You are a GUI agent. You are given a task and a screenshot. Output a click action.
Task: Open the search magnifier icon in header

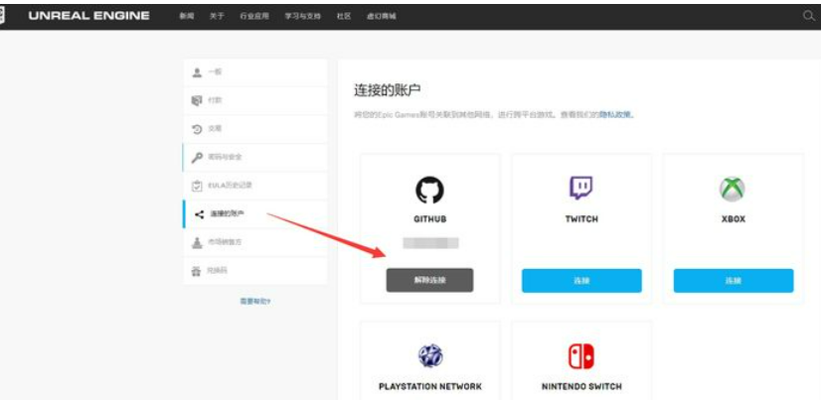pyautogui.click(x=808, y=16)
